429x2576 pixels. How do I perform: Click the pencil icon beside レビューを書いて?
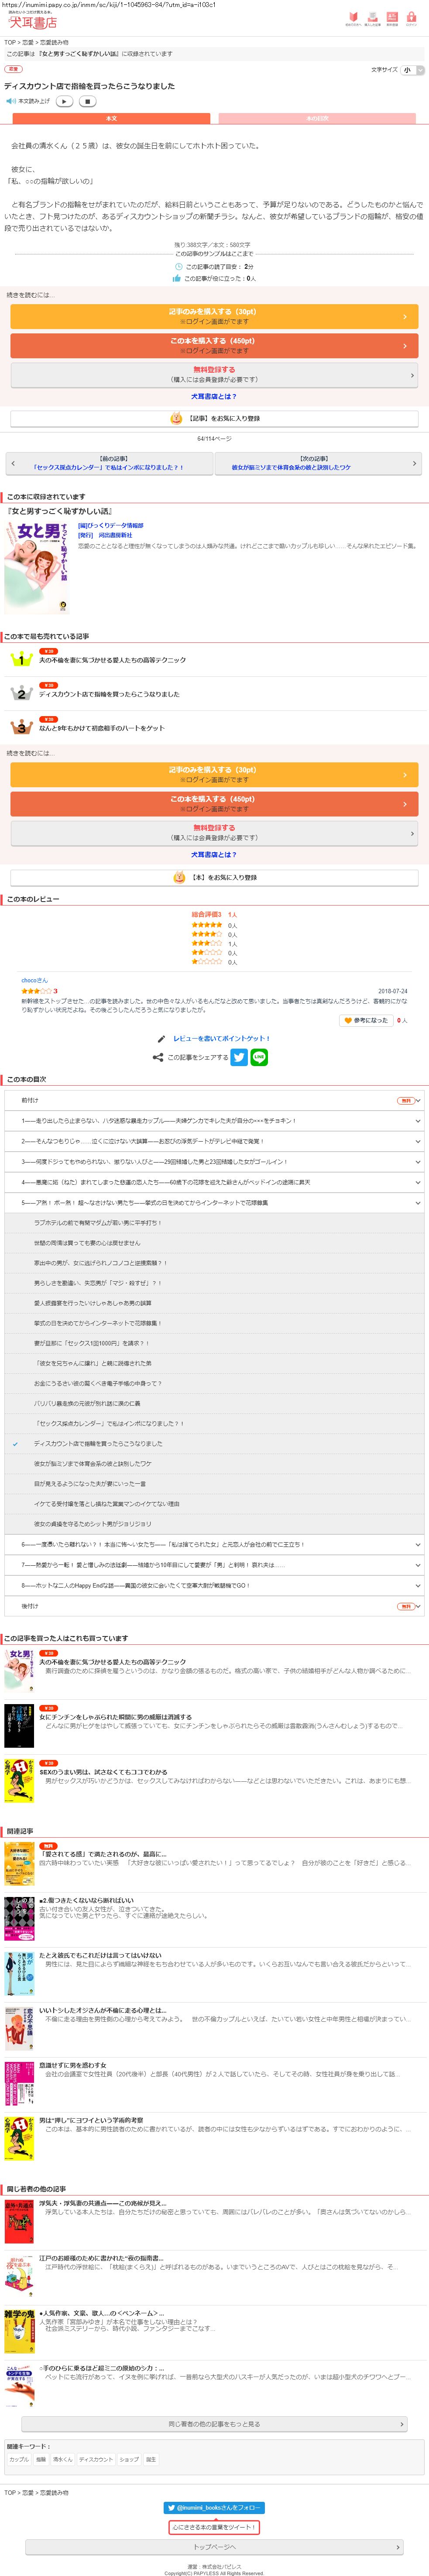[x=162, y=1038]
